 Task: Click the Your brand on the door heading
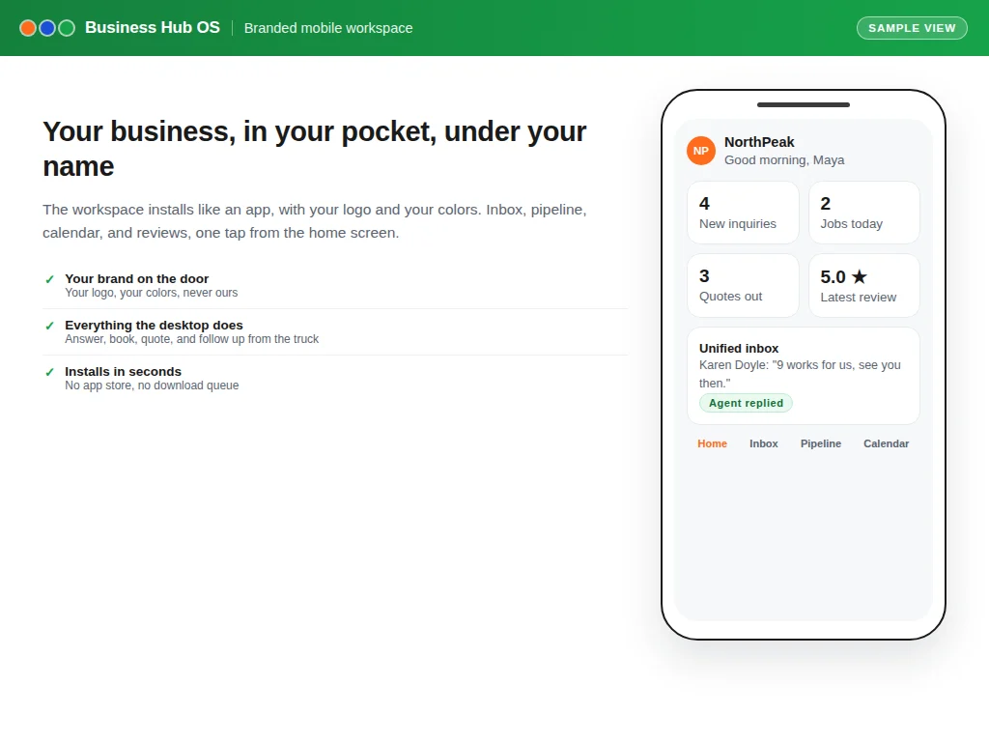click(x=136, y=279)
